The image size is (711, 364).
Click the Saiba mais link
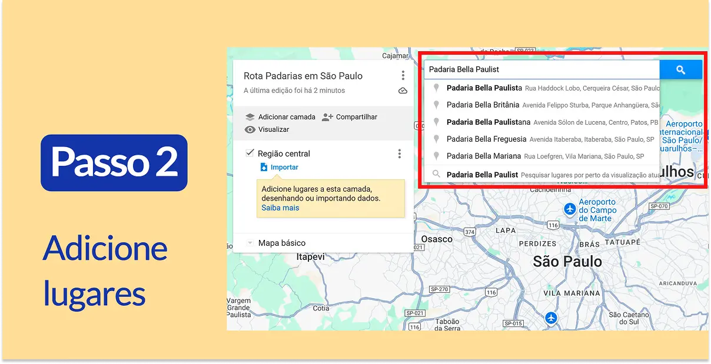280,208
